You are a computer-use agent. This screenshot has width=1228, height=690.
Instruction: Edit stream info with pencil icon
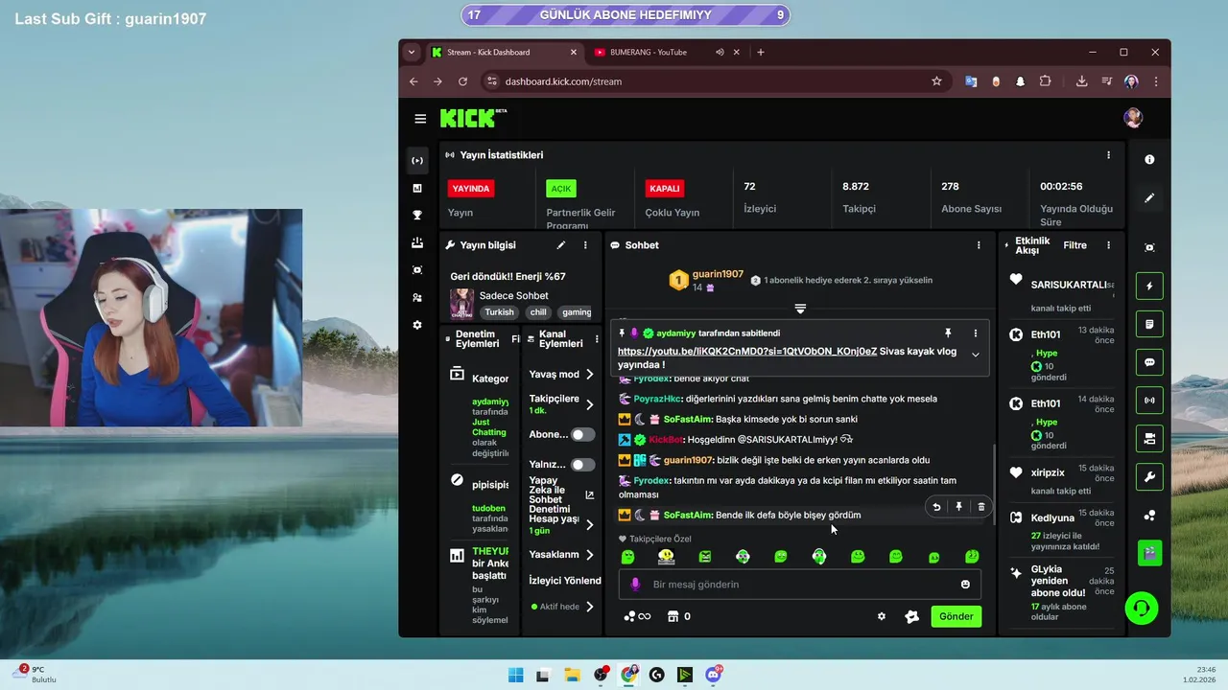(561, 245)
